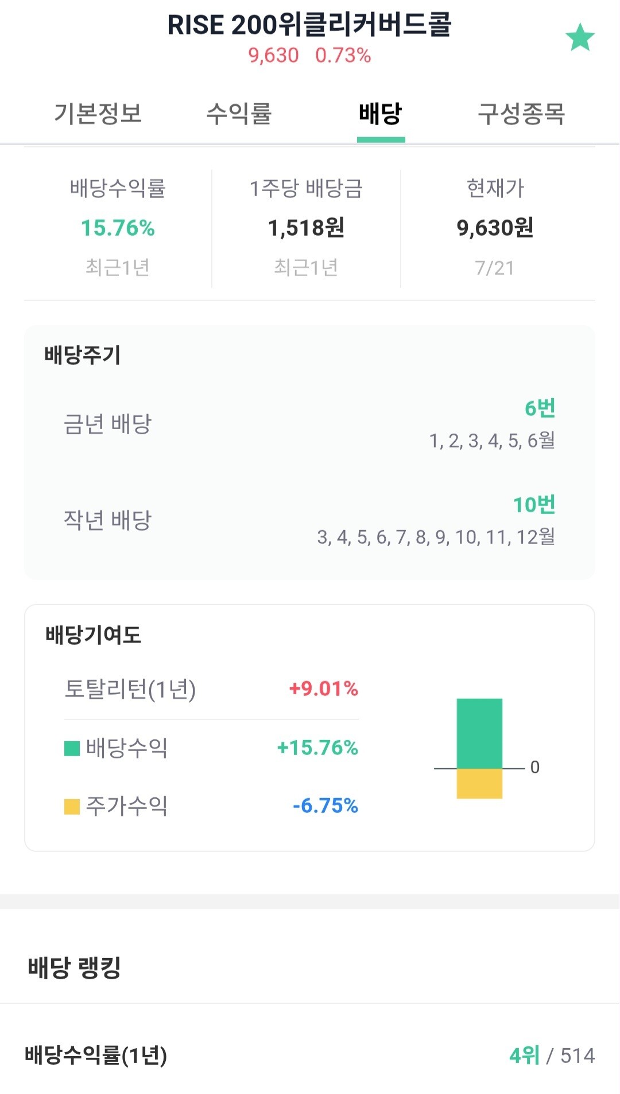620x1094 pixels.
Task: Tap the yellow 주가수익 legend square
Action: pos(72,807)
